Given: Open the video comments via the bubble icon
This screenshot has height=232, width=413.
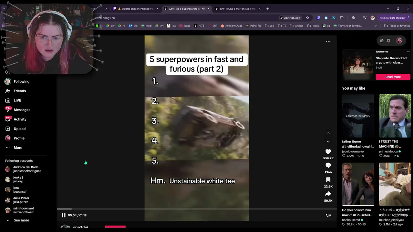Looking at the screenshot, I should tap(328, 165).
